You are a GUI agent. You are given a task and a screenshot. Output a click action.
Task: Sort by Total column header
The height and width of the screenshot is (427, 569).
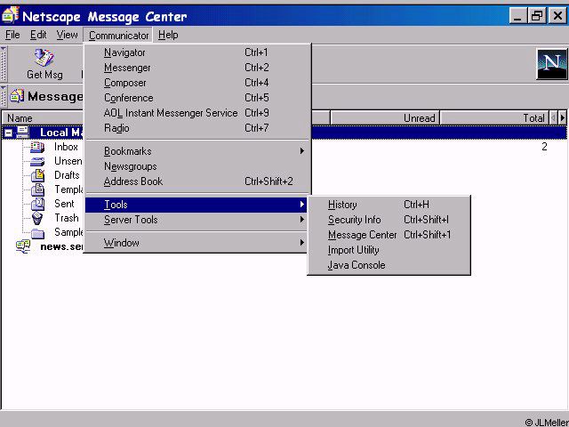click(494, 118)
